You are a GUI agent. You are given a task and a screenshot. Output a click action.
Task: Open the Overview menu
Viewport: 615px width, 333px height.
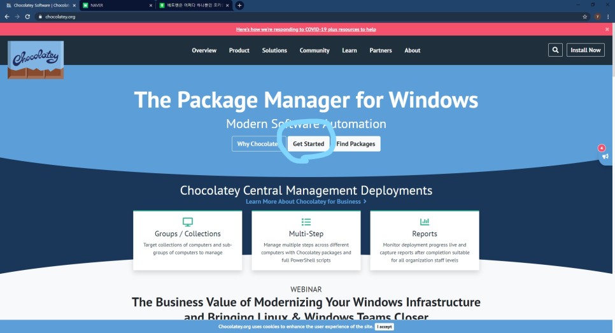204,50
